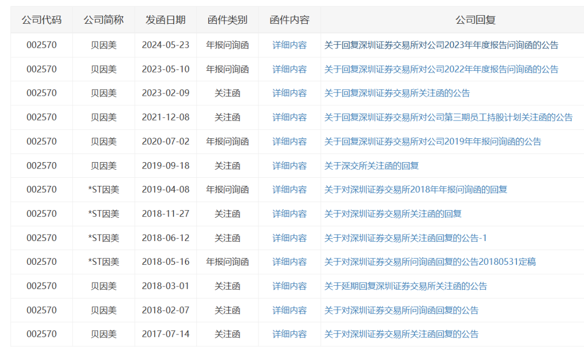Image resolution: width=584 pixels, height=348 pixels.
Task: Click code 002570 in the 2019-09-18 row
Action: tap(41, 166)
